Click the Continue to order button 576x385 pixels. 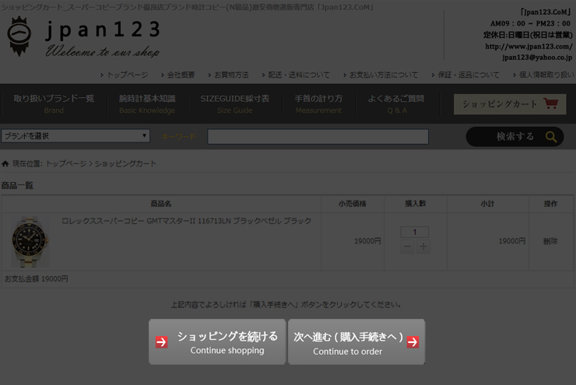(356, 342)
